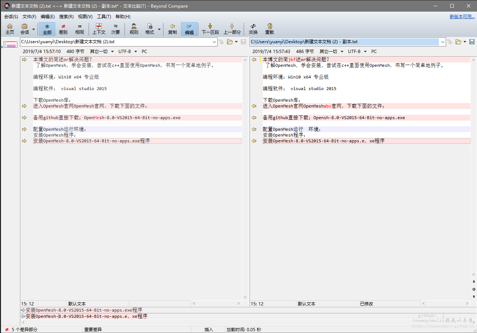Open the 视图(V) menu
The width and height of the screenshot is (477, 333).
click(x=85, y=17)
